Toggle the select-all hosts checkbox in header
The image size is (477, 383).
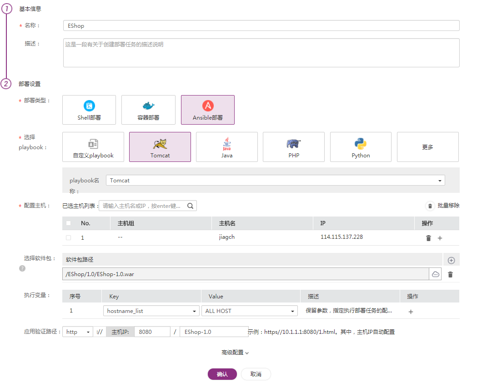click(x=69, y=223)
